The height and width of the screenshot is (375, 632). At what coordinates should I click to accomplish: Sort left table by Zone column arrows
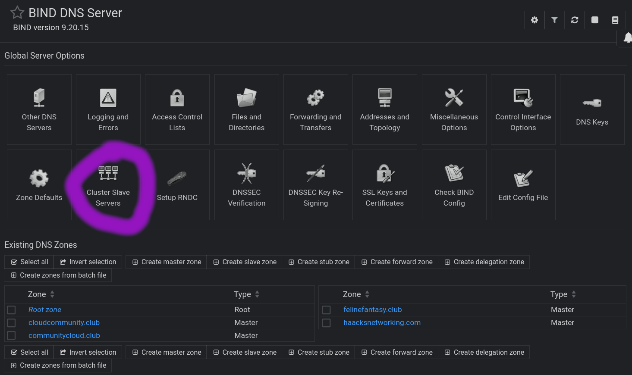(x=52, y=294)
